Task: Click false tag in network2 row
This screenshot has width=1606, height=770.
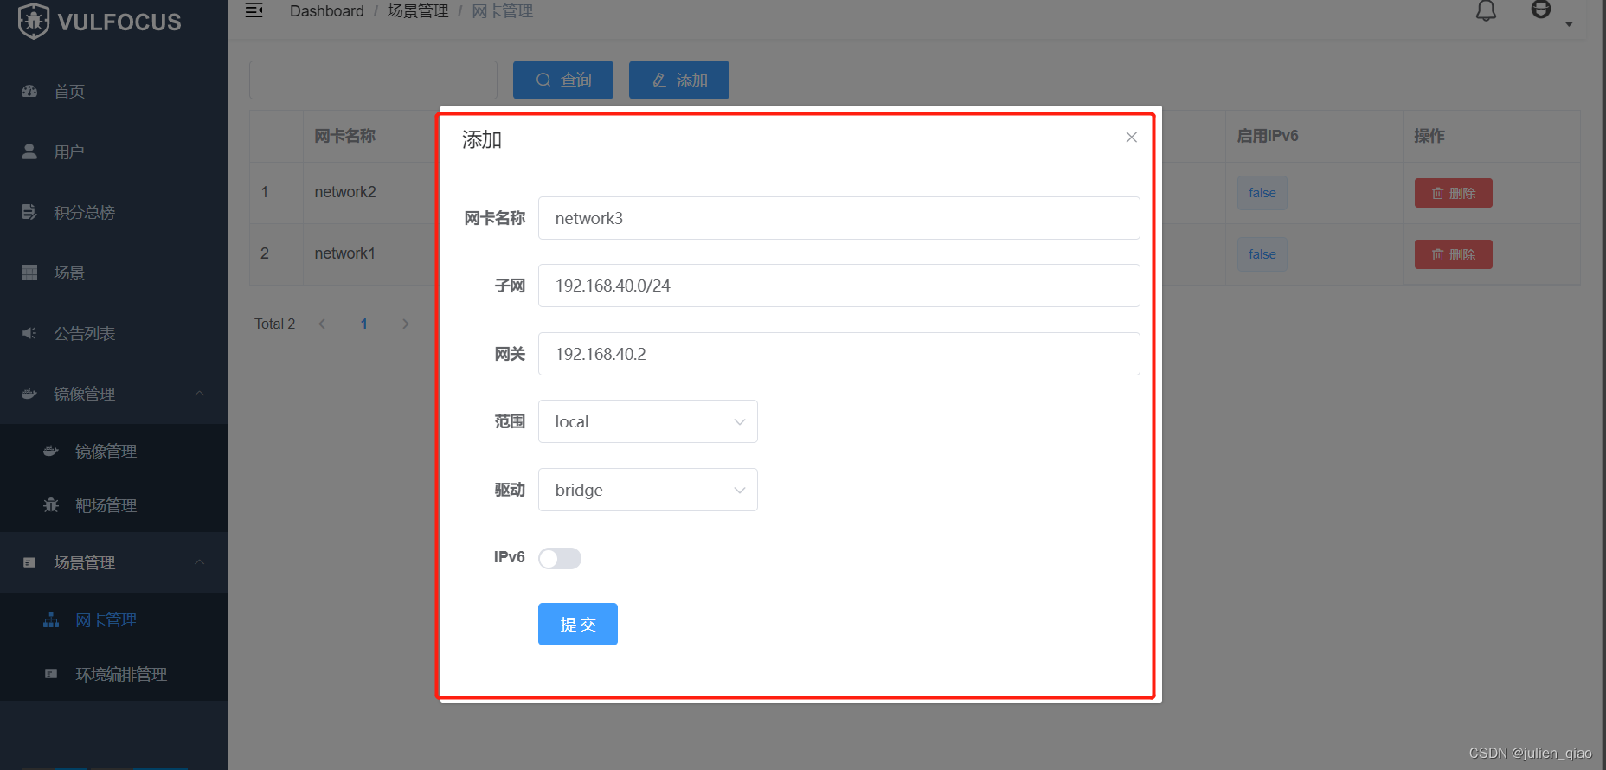Action: (x=1262, y=193)
